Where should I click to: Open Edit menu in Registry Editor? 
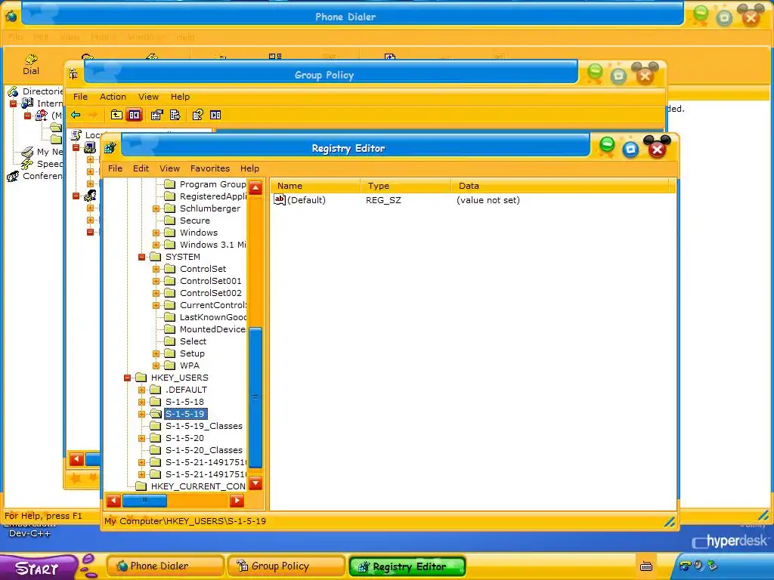pyautogui.click(x=141, y=168)
